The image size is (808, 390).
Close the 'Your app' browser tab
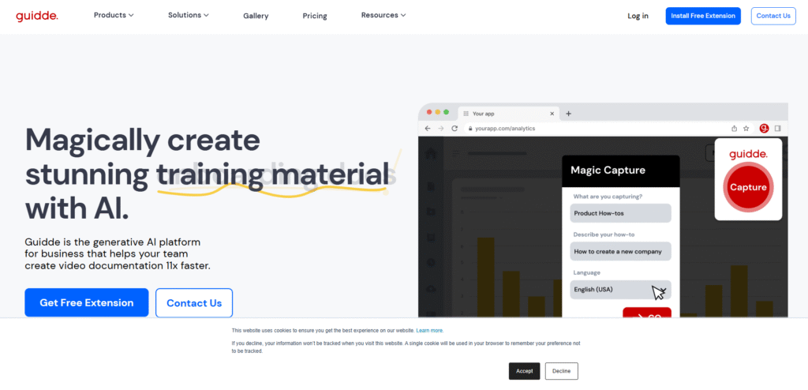[x=551, y=113]
